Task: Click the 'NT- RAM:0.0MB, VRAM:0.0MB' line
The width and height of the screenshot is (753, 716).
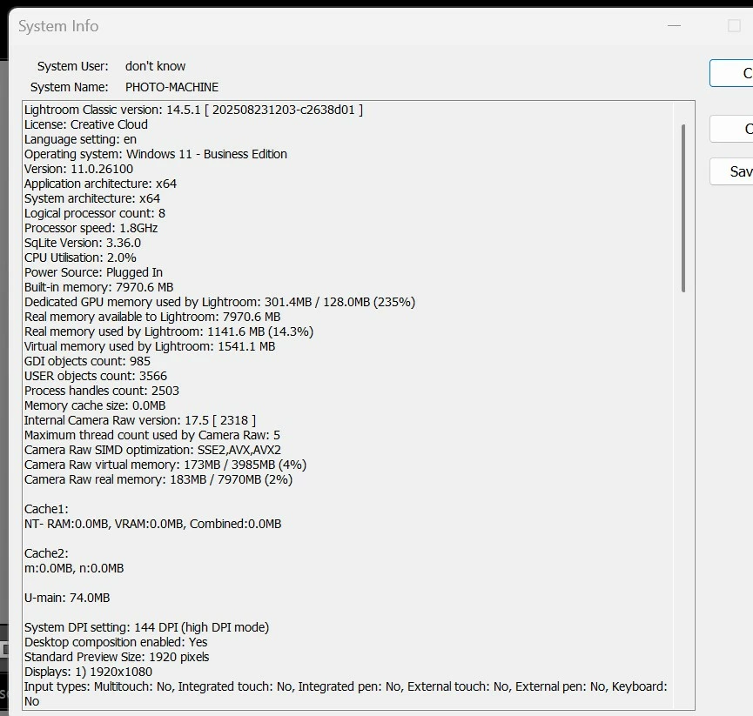Action: (x=152, y=524)
